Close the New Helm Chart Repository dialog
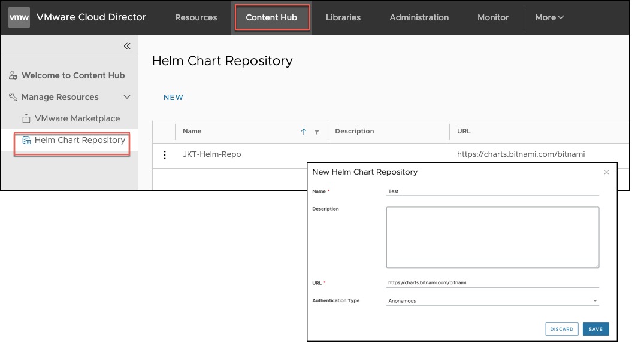Viewport: 632px width, 344px height. pyautogui.click(x=606, y=172)
